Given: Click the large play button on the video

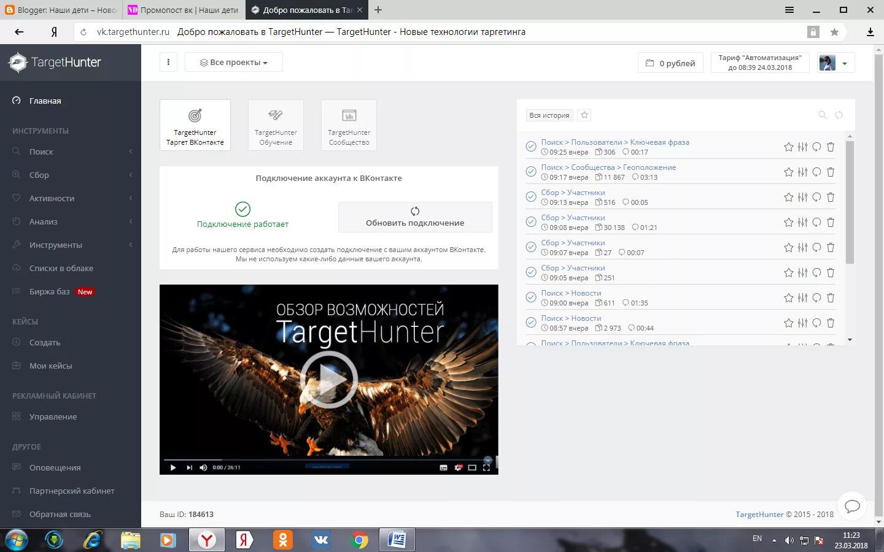Looking at the screenshot, I should coord(328,380).
